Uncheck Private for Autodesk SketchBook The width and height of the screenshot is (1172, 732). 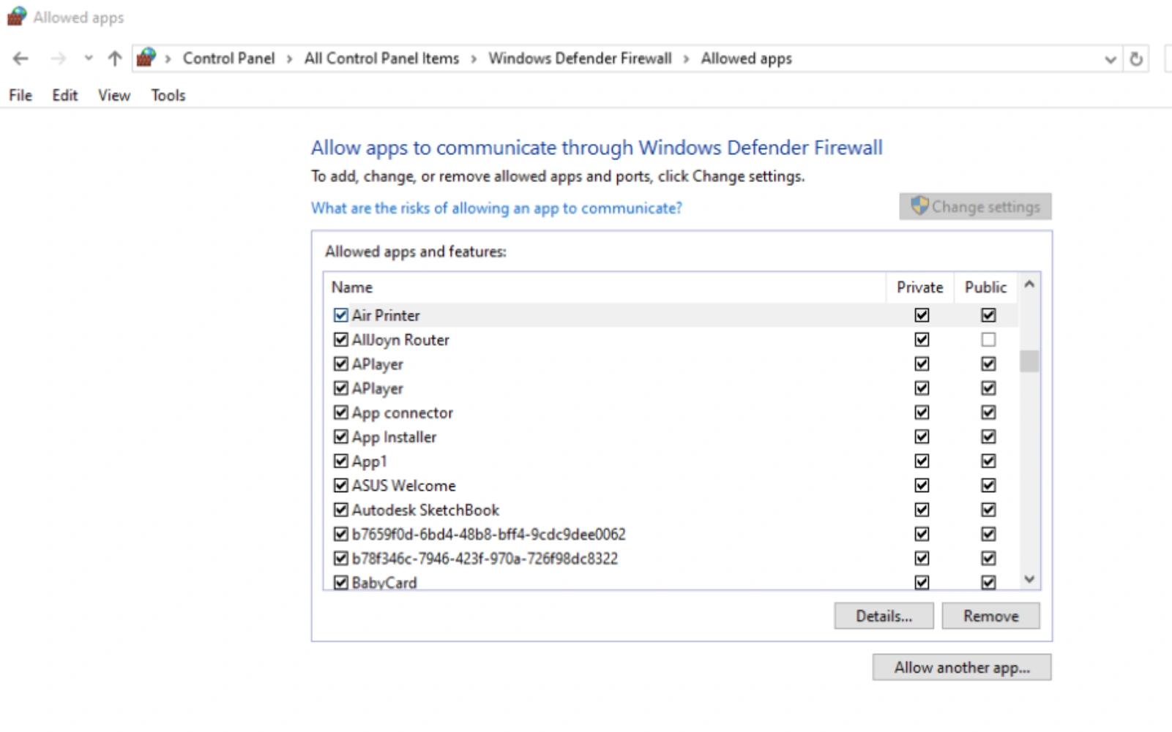[922, 510]
